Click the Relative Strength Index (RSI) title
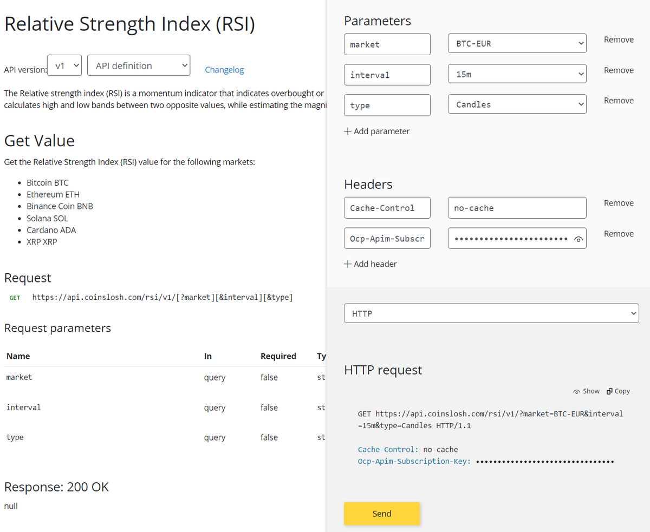The width and height of the screenshot is (650, 532). (129, 24)
